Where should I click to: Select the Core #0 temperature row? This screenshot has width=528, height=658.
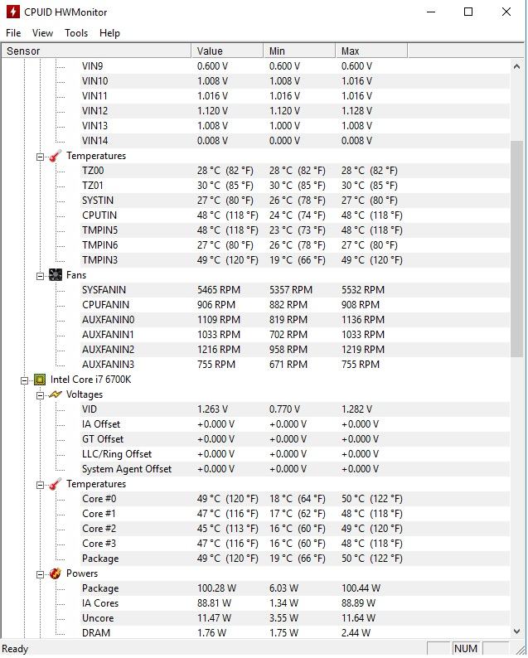99,499
